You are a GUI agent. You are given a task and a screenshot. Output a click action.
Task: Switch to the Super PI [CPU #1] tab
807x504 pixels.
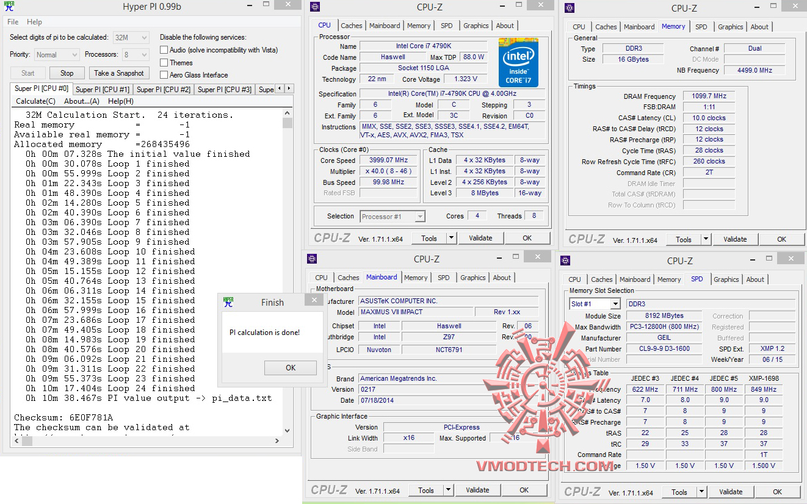point(103,90)
